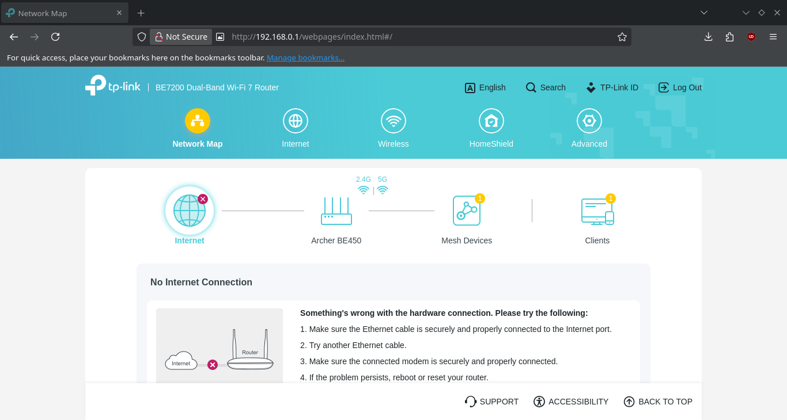Open the Mesh Devices icon
The height and width of the screenshot is (420, 787).
(467, 211)
